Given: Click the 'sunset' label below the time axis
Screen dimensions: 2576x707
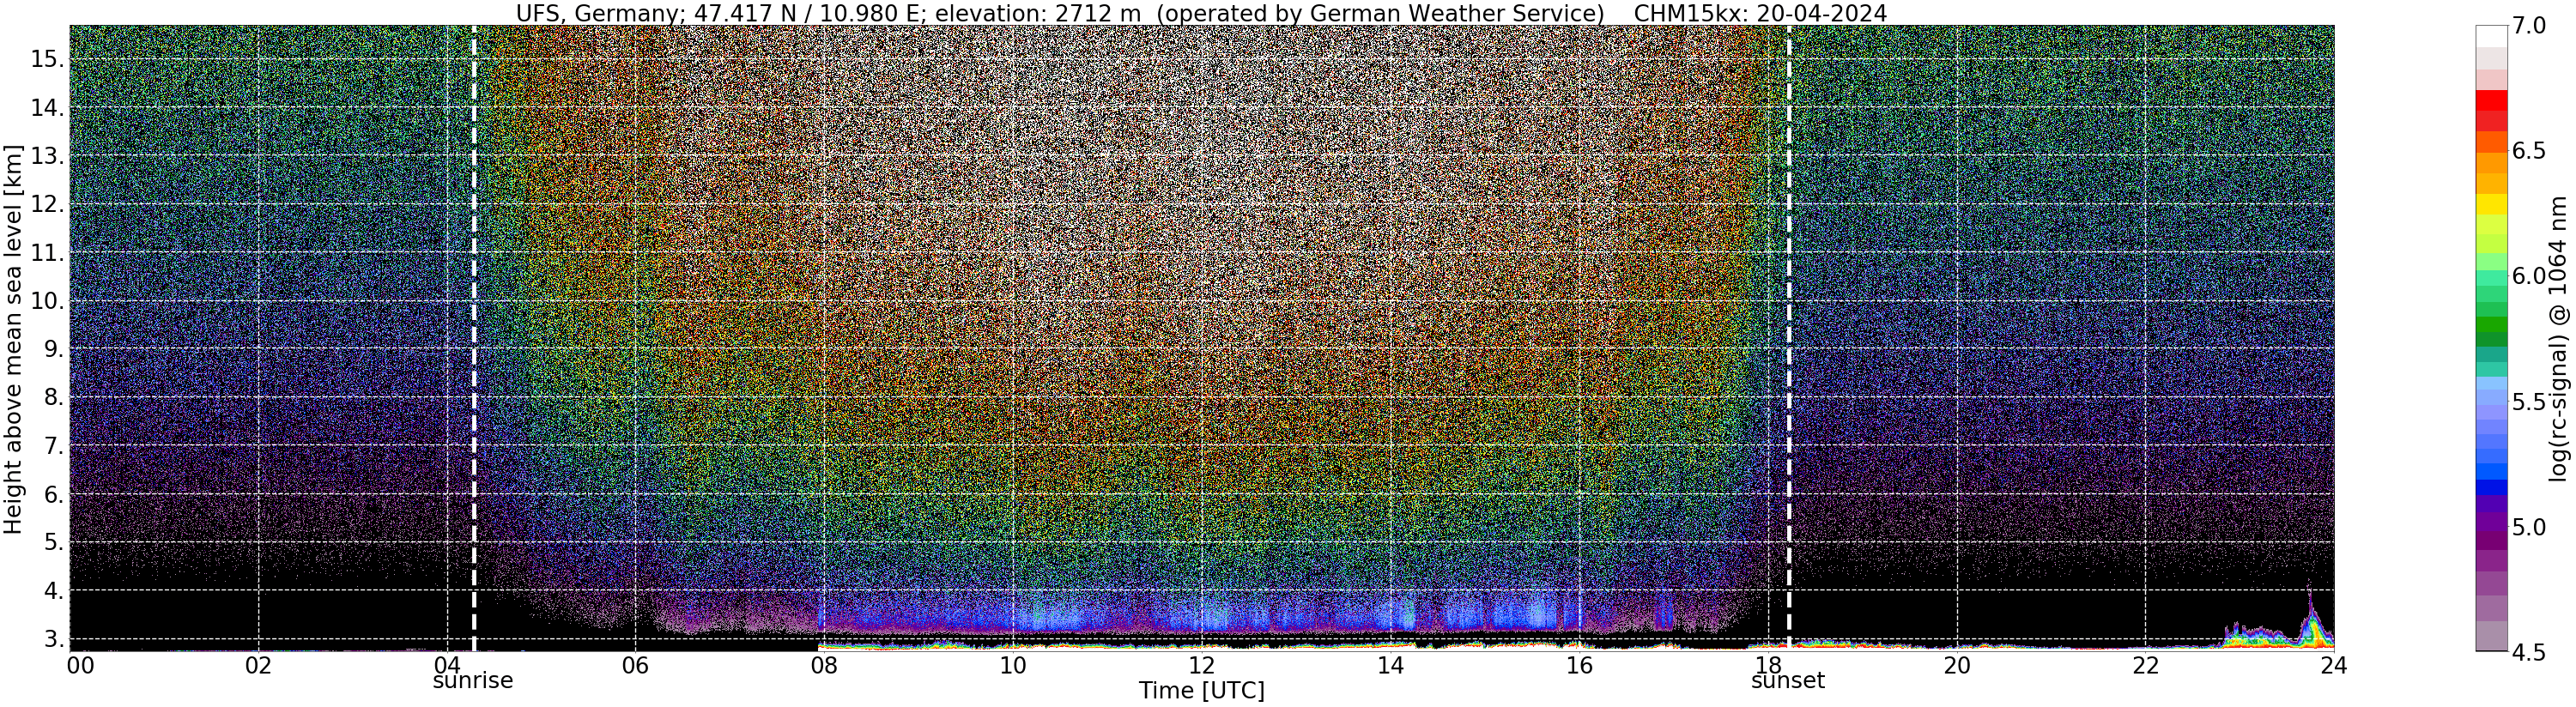Looking at the screenshot, I should pyautogui.click(x=1788, y=681).
